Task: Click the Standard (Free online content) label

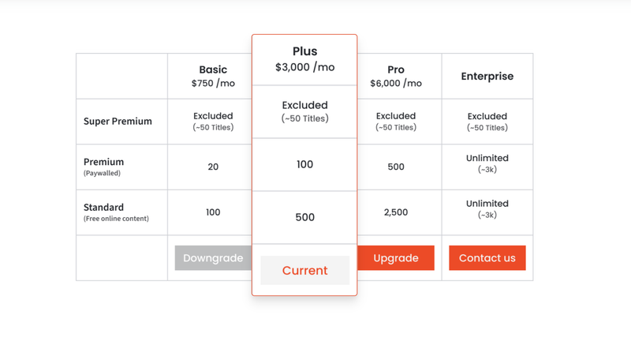Action: click(116, 212)
